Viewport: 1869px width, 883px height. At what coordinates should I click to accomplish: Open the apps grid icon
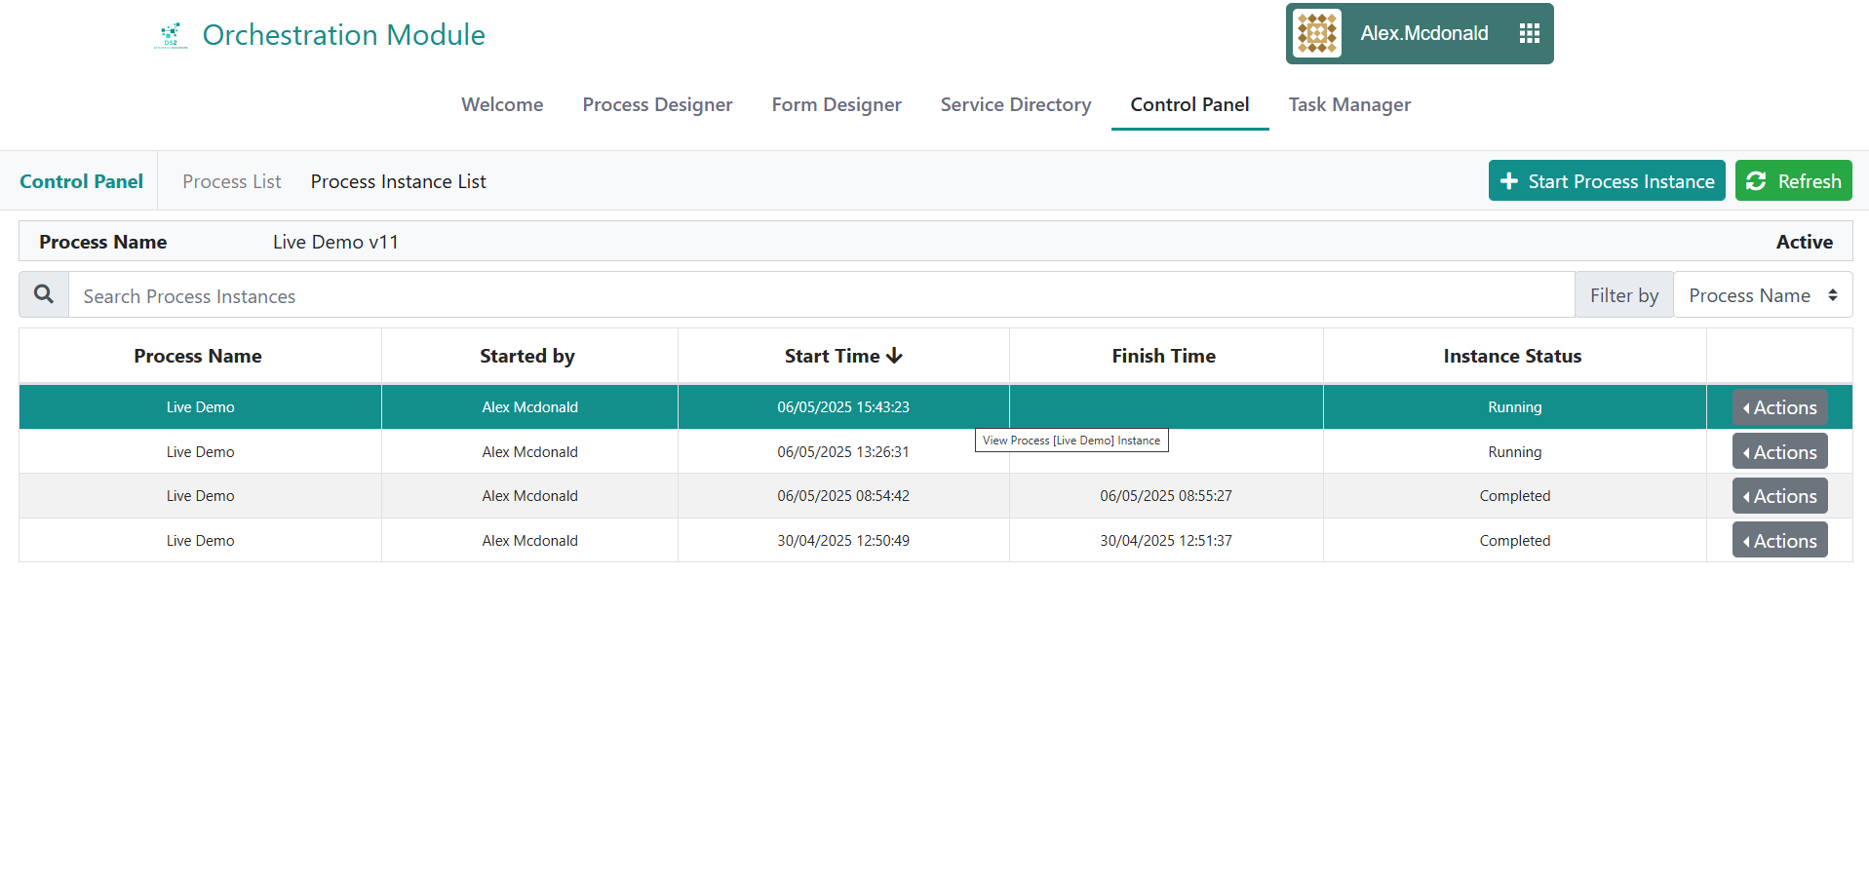coord(1529,34)
